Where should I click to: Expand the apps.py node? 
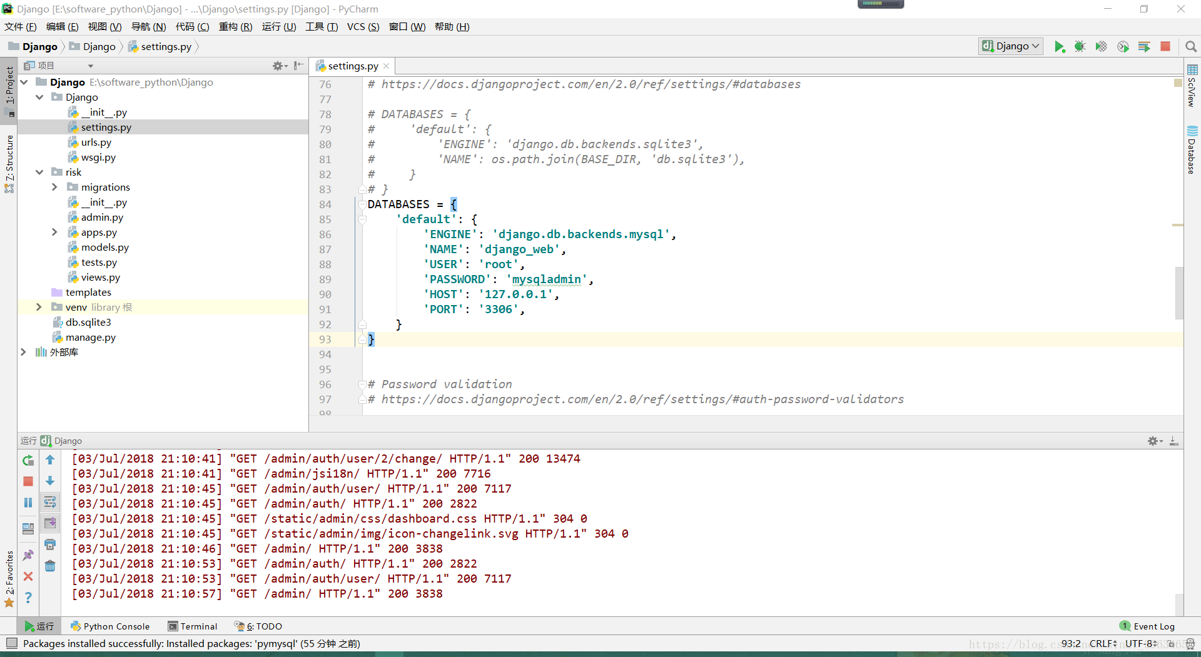[x=54, y=233]
